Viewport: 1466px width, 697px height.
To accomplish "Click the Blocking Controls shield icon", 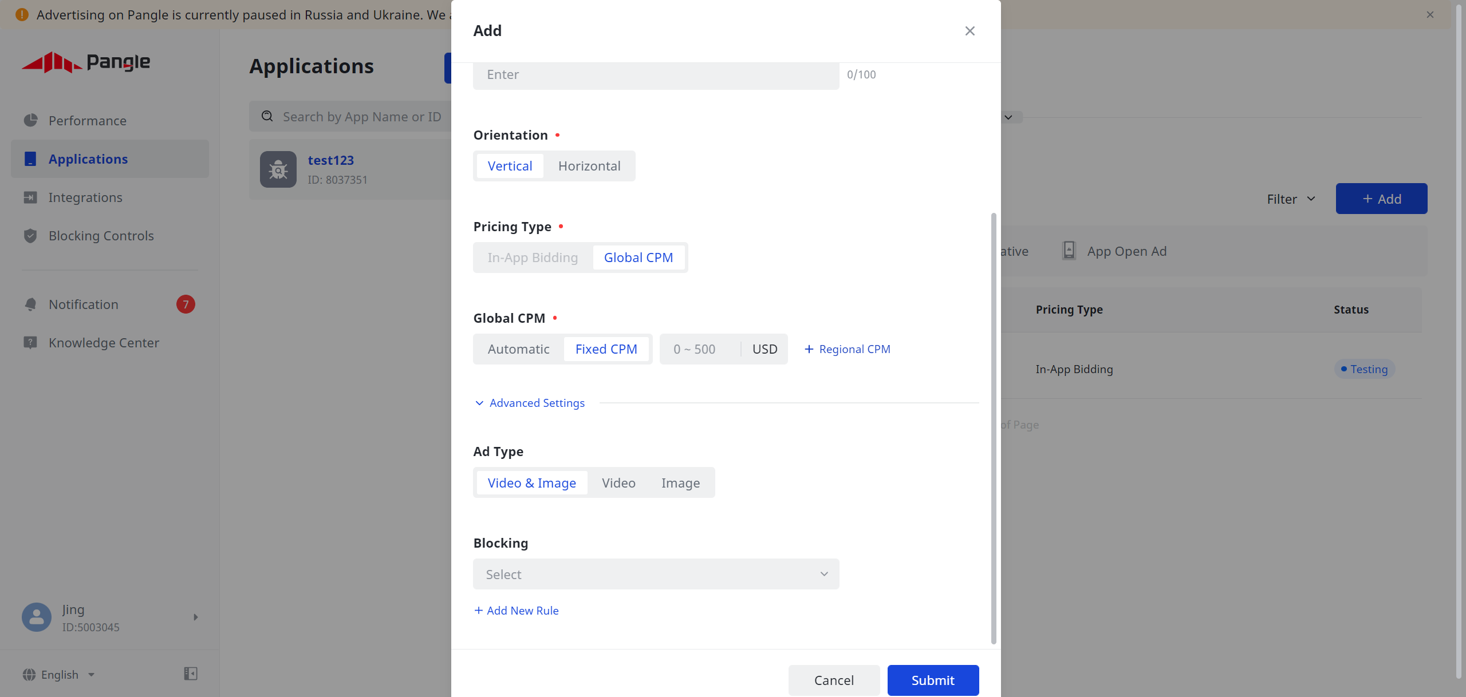I will (x=30, y=236).
